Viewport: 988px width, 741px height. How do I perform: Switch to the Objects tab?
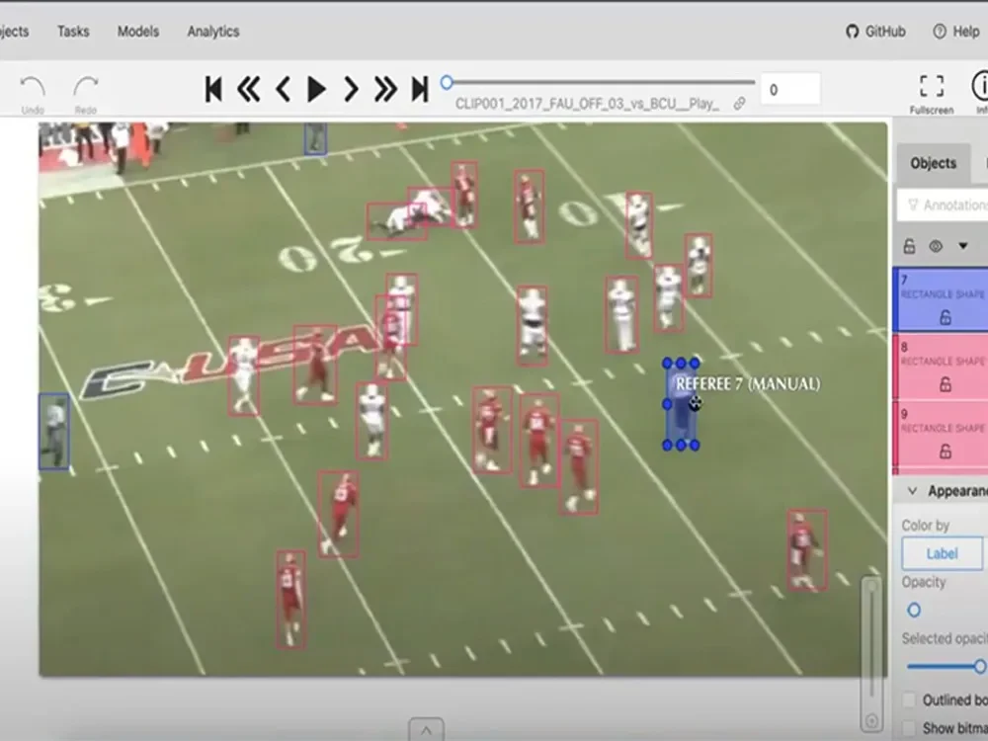pyautogui.click(x=934, y=163)
